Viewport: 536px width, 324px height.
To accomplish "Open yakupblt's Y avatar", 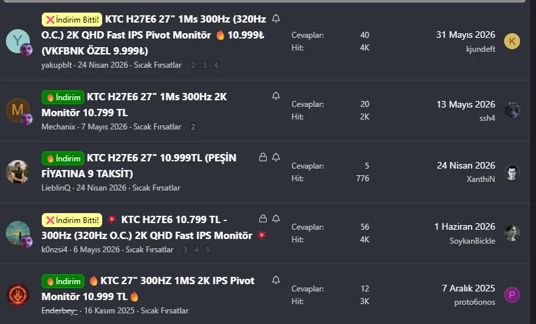I will coord(18,41).
